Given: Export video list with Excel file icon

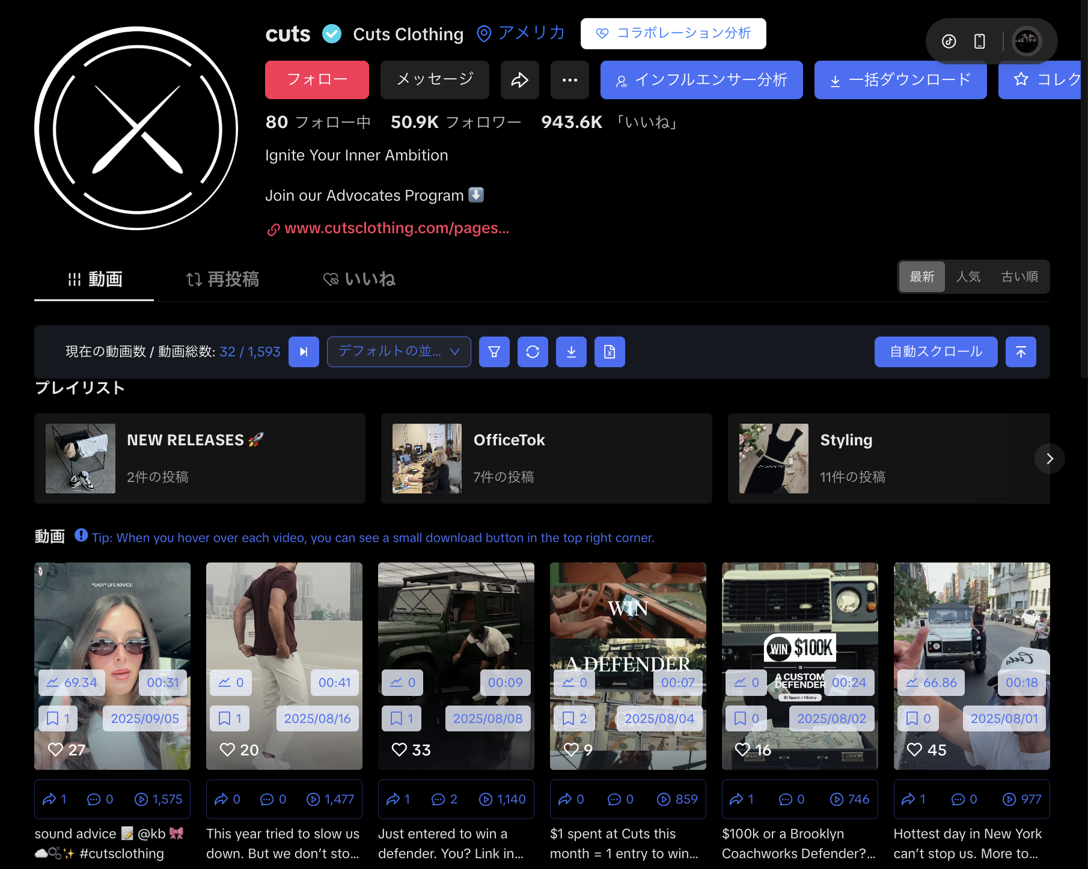Looking at the screenshot, I should point(610,352).
